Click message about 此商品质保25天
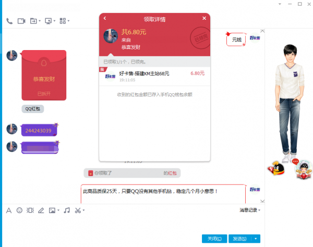The image size is (313, 247). (163, 194)
